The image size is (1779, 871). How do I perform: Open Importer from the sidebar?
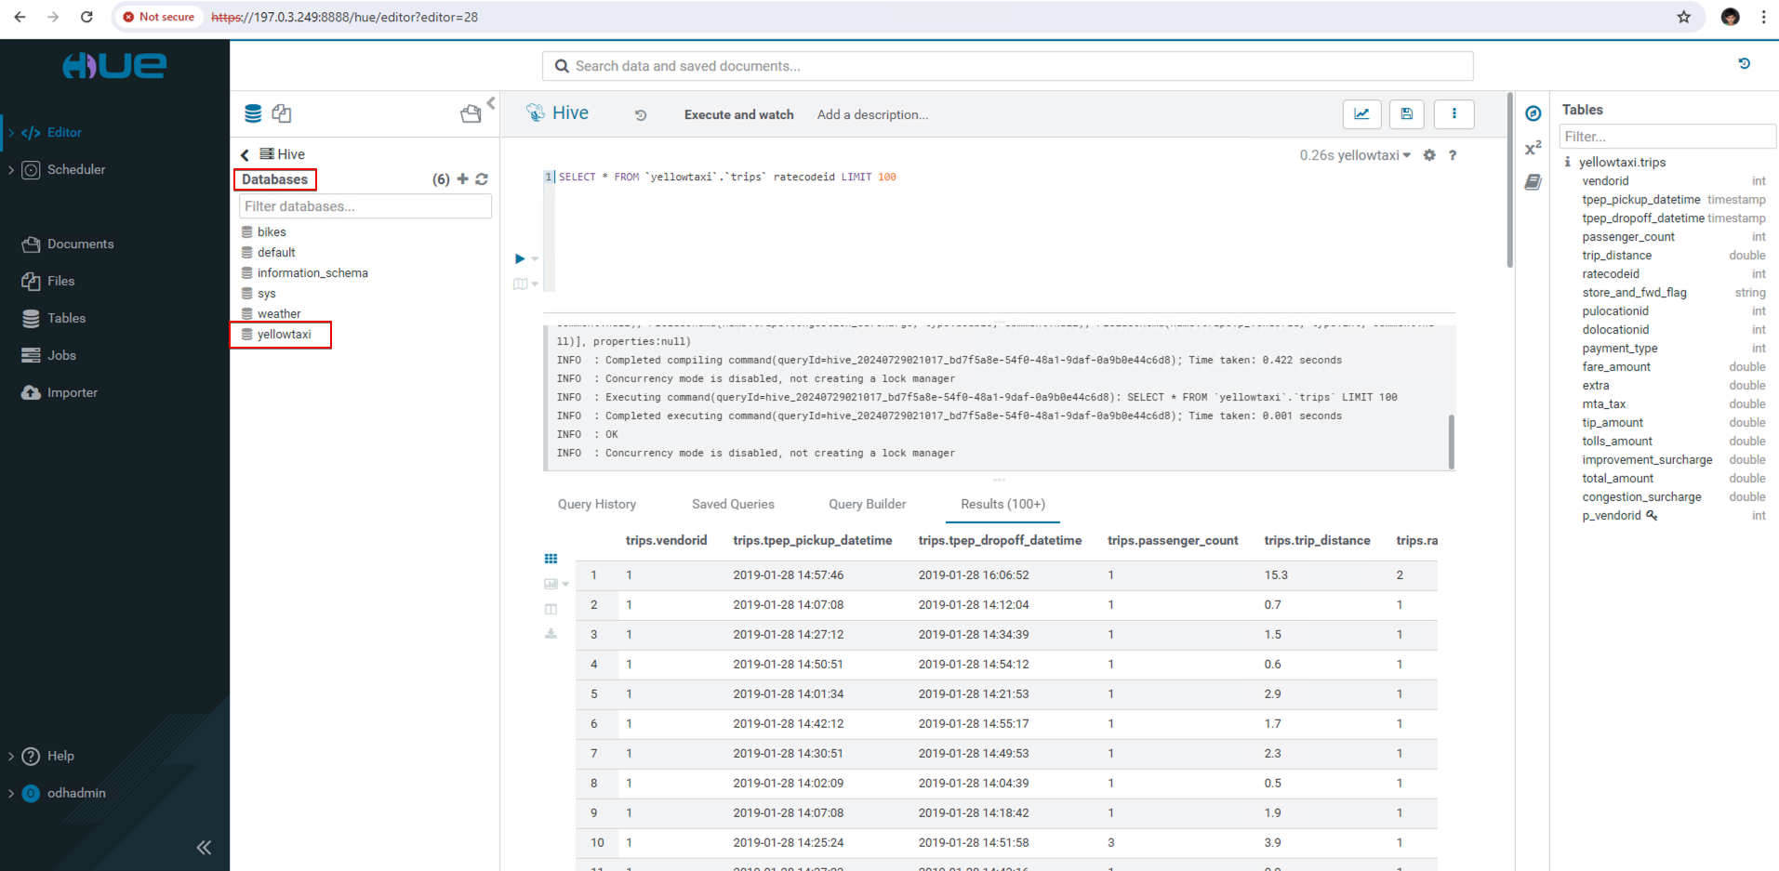(72, 392)
